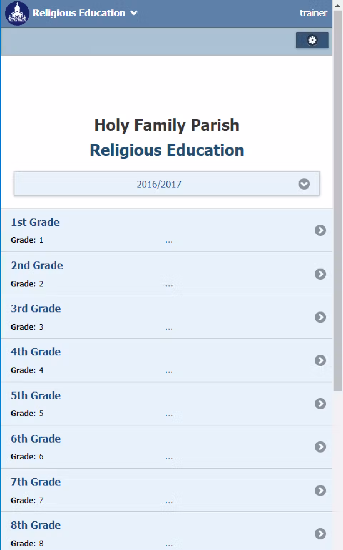Click the scrollbar up arrow

(x=338, y=5)
